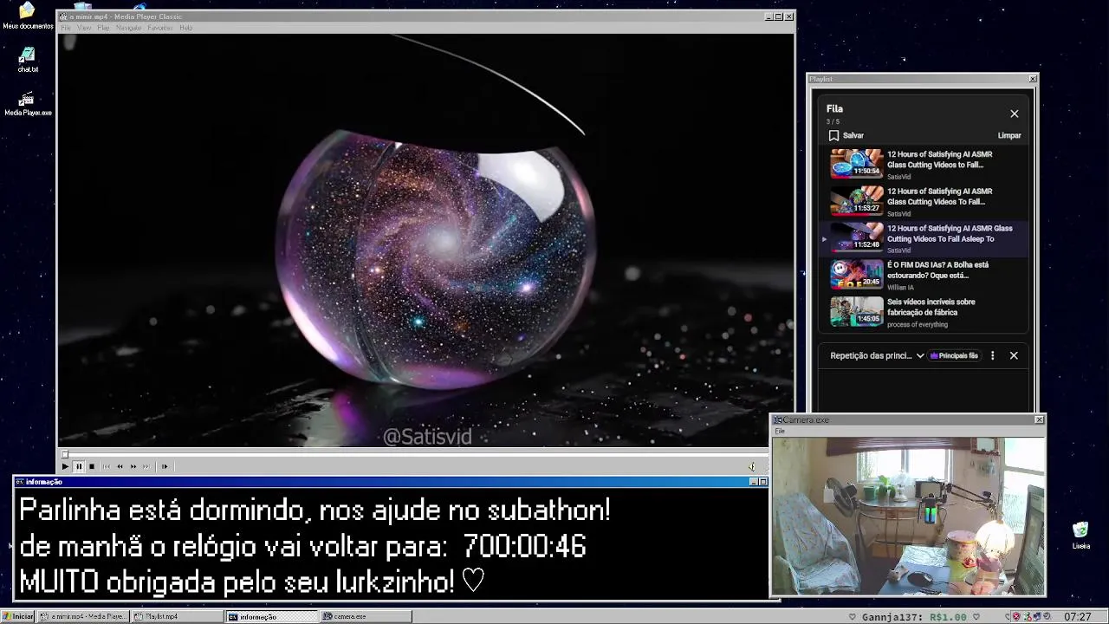Switch to the informação taskbar button

tap(272, 616)
